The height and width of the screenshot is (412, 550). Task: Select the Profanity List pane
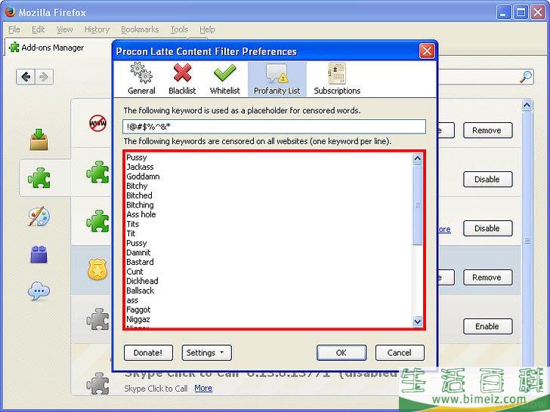(x=277, y=79)
